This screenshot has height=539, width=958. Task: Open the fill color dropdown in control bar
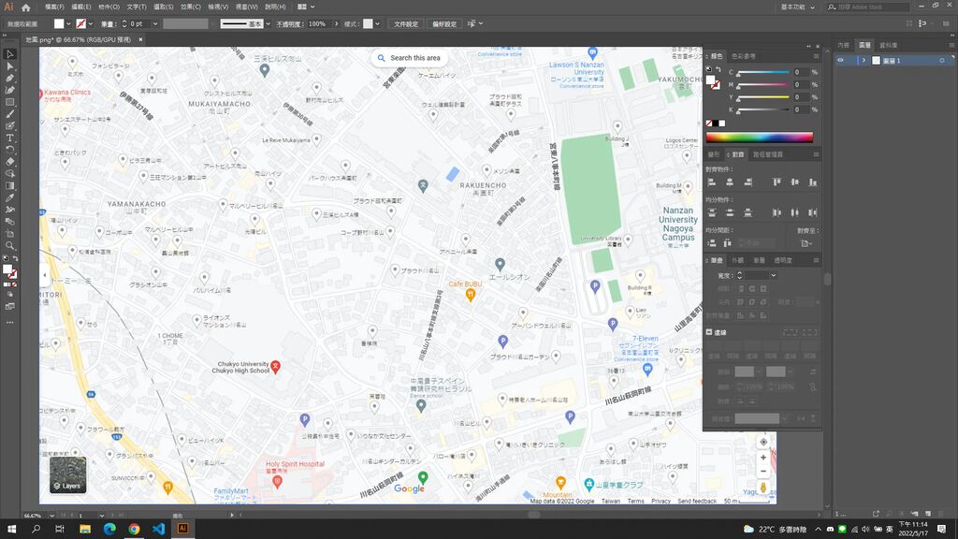tap(68, 23)
